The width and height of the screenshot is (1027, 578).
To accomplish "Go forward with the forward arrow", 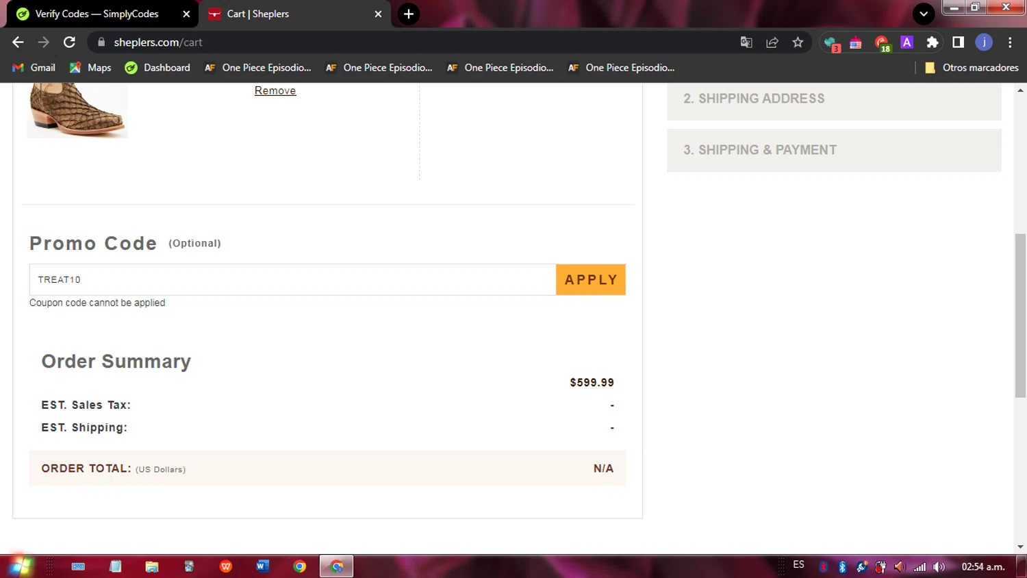I will tap(44, 42).
